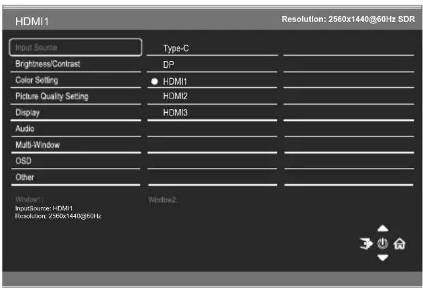Open the Audio menu
The image size is (423, 288).
coord(76,129)
